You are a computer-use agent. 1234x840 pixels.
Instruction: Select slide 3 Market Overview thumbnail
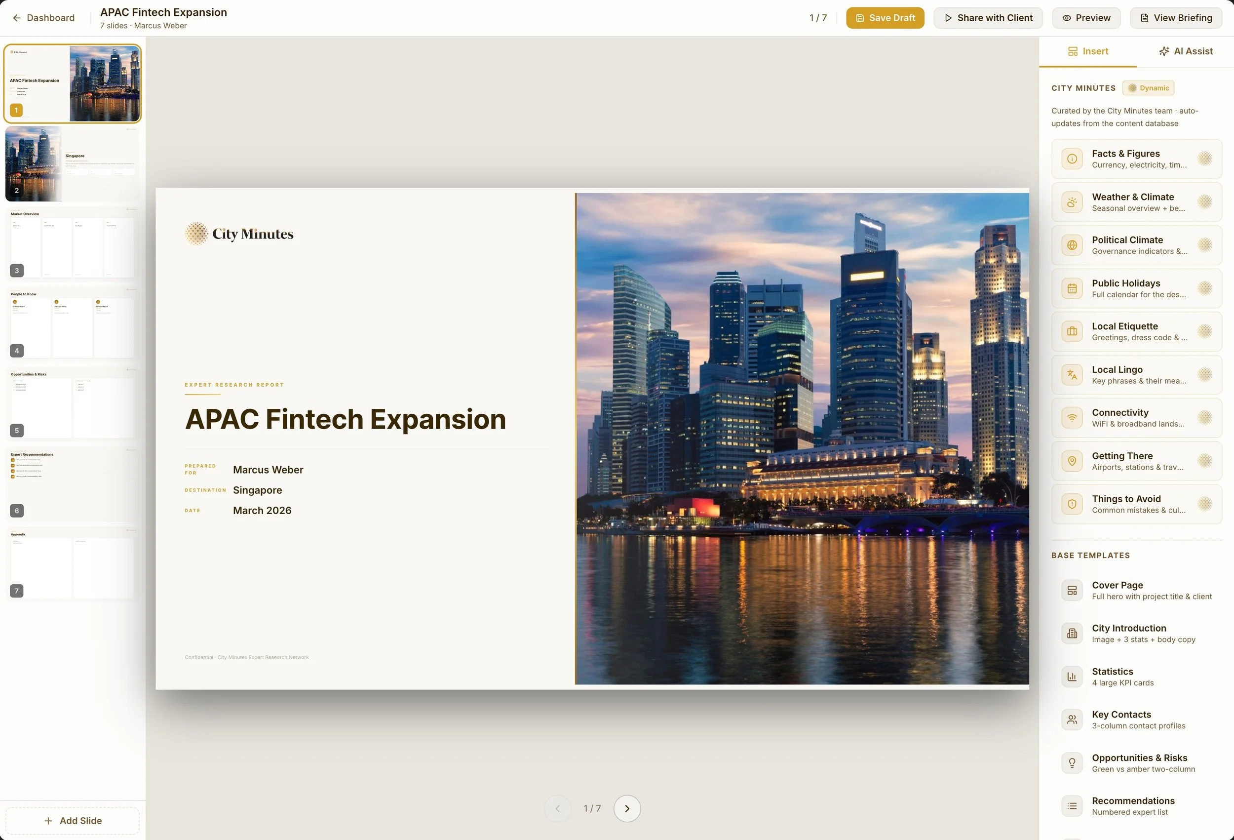click(72, 243)
